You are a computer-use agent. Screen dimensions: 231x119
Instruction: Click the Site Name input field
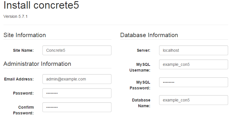pyautogui.click(x=77, y=50)
